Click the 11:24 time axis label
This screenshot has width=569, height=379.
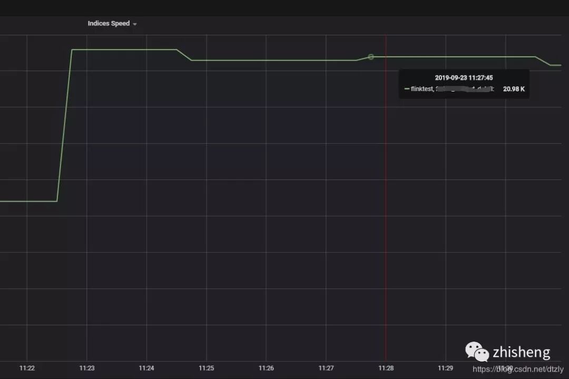(x=146, y=368)
